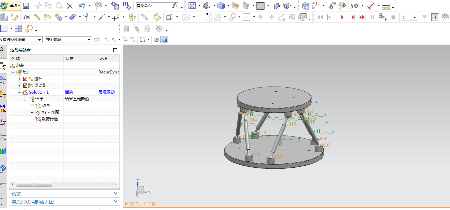Image resolution: width=450 pixels, height=210 pixels.
Task: Click the WCS coordinate axes icon
Action: [x=316, y=6]
